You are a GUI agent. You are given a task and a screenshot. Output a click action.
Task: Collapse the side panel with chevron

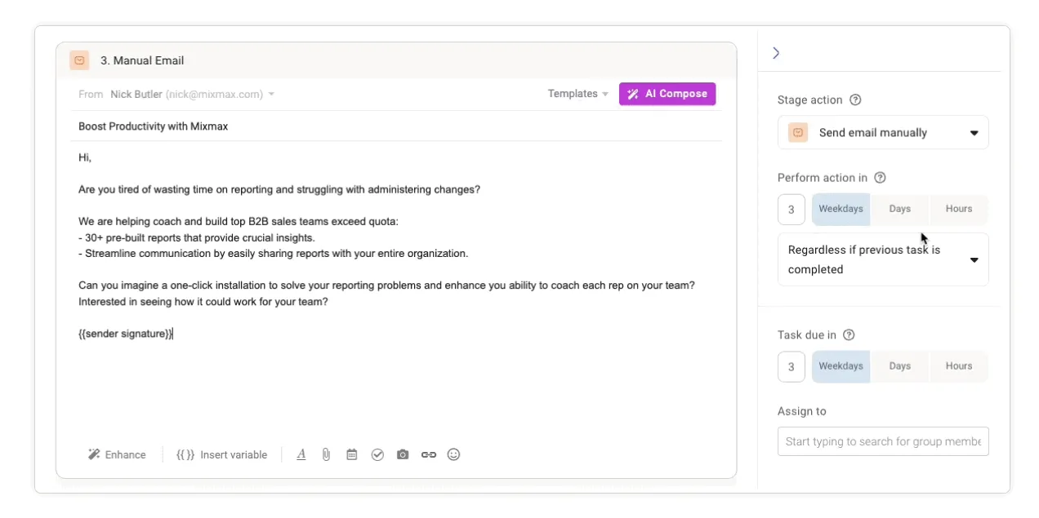click(776, 53)
